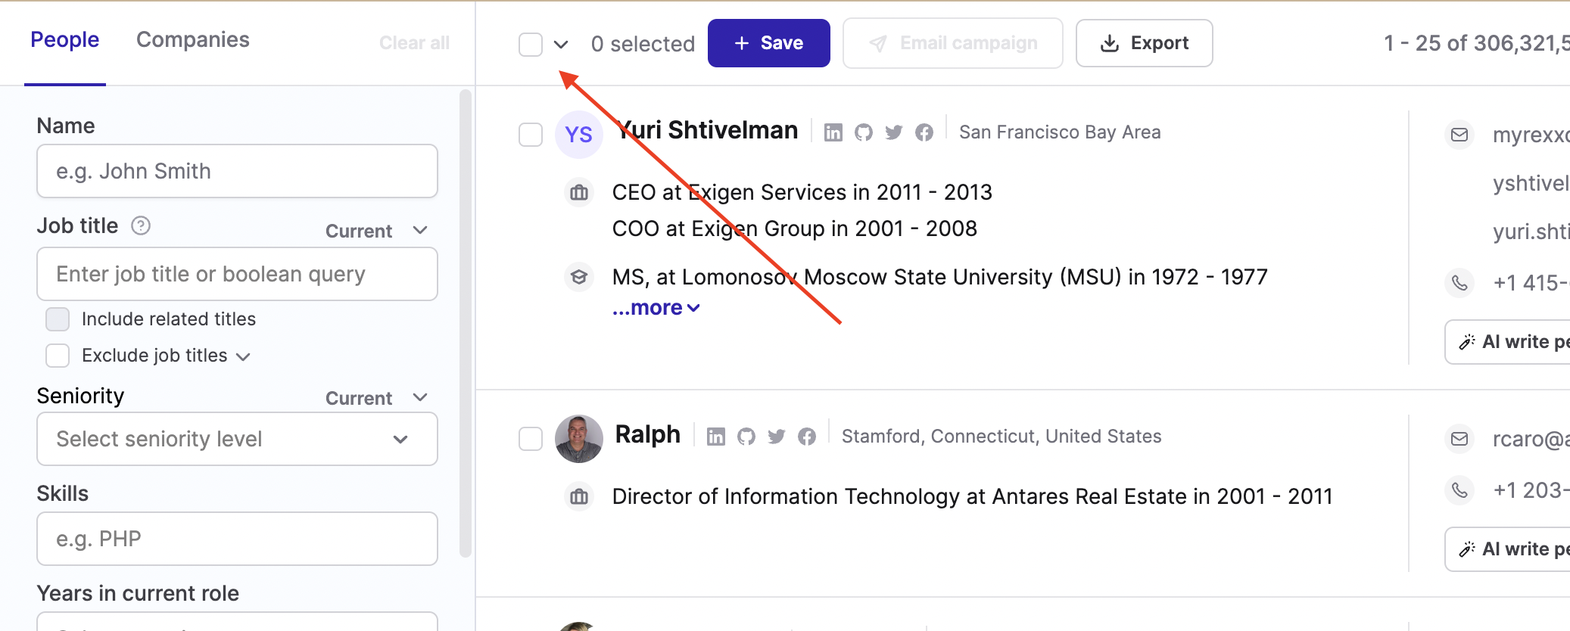Click Ralph's email starting rcaro@
The width and height of the screenshot is (1570, 631).
point(1531,439)
